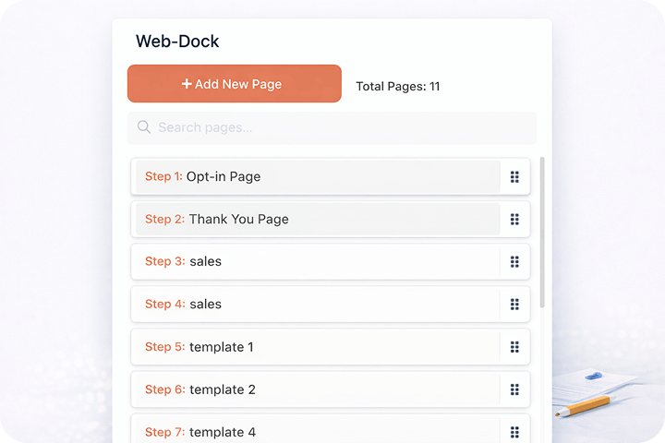Click the Web-Dock title heading
Screen dimensions: 665x443
(x=177, y=42)
